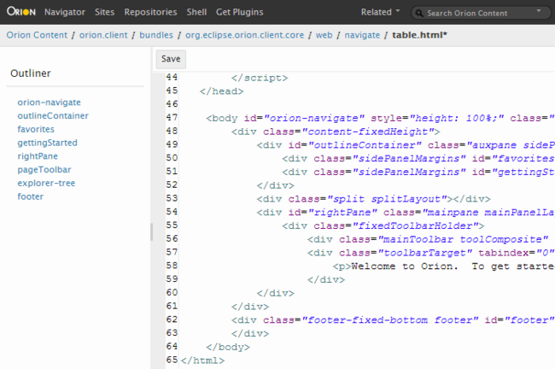Open the Navigator menu item
This screenshot has width=555, height=369.
click(x=65, y=12)
